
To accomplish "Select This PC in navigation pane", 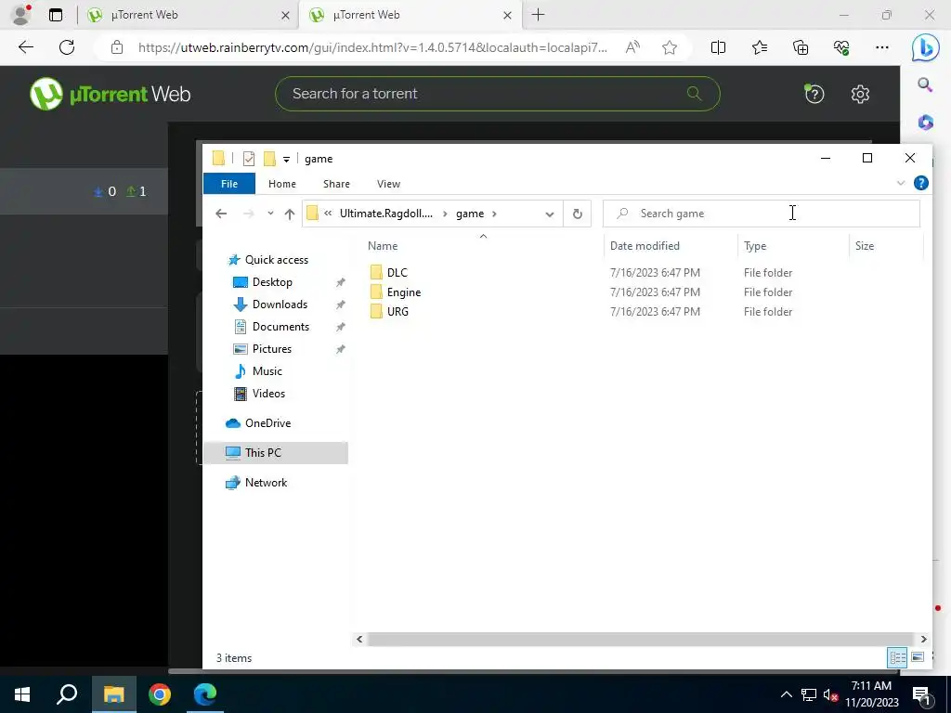I will [x=275, y=453].
